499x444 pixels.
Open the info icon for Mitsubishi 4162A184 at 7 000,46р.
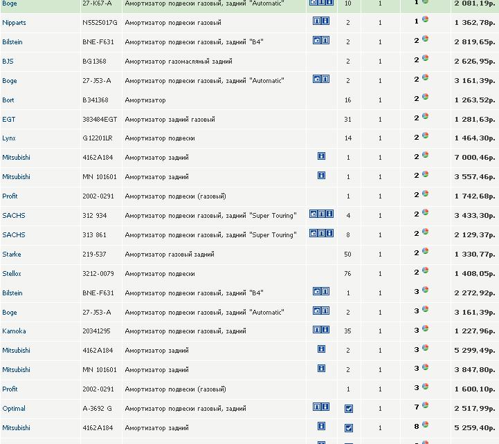coord(321,156)
